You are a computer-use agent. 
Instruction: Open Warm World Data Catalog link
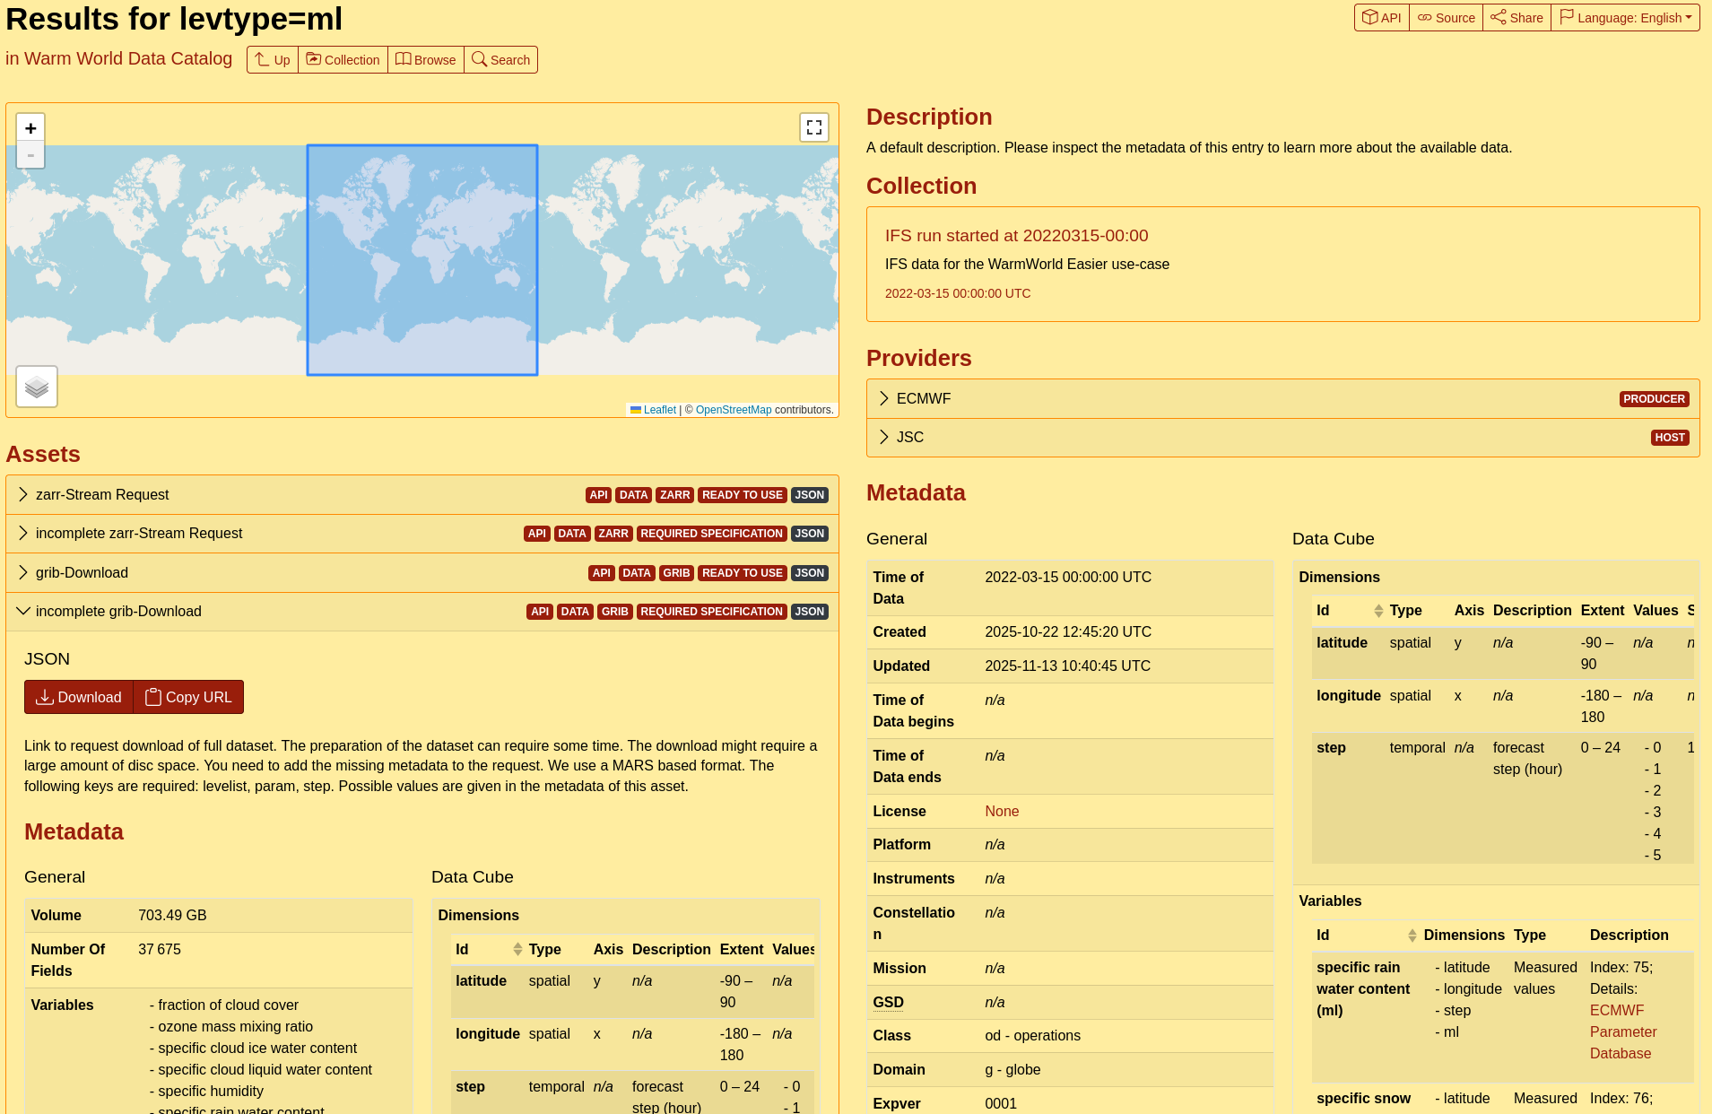pos(128,58)
